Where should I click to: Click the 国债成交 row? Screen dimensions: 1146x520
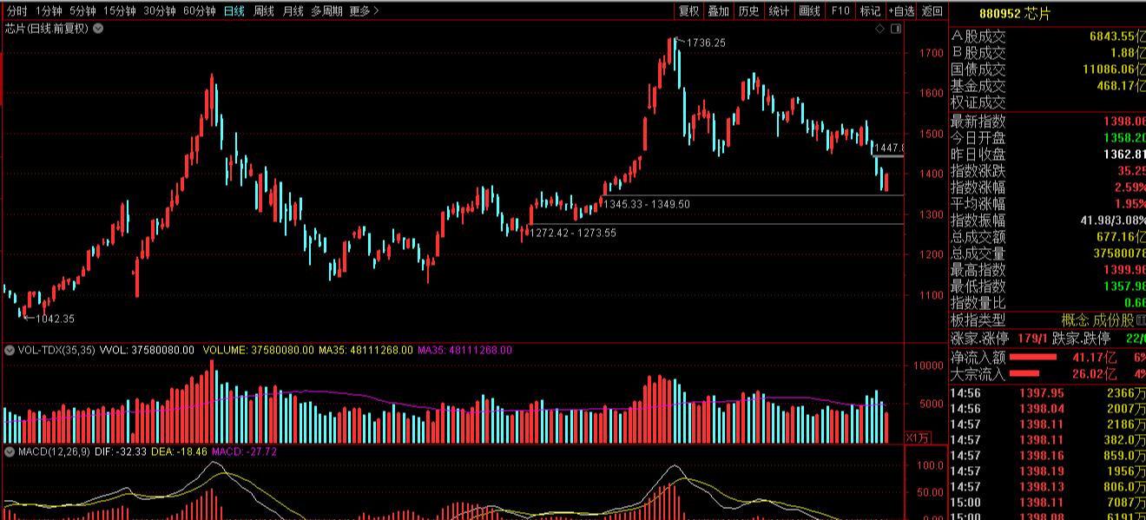(x=1048, y=69)
